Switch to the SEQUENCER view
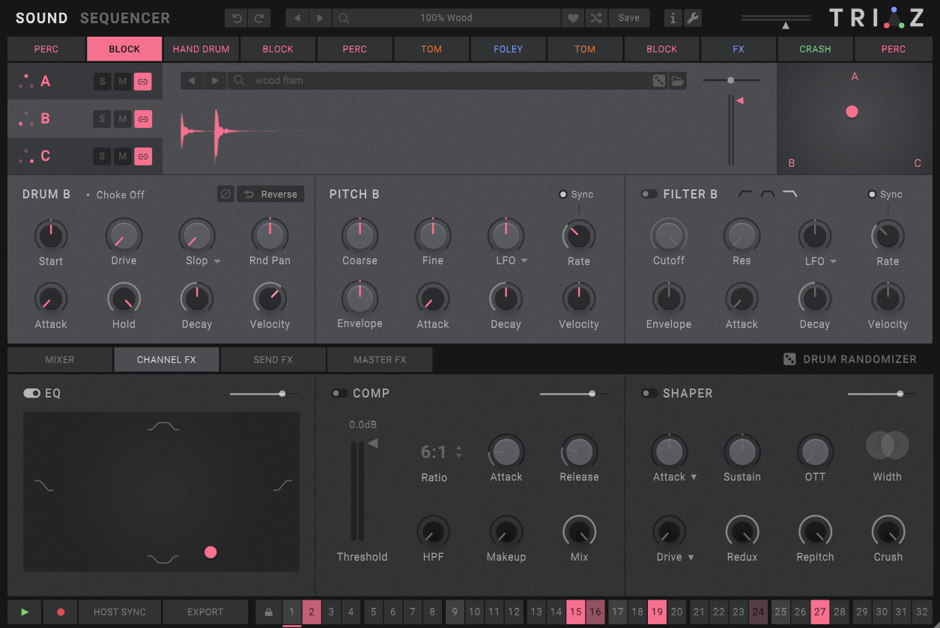 [124, 18]
